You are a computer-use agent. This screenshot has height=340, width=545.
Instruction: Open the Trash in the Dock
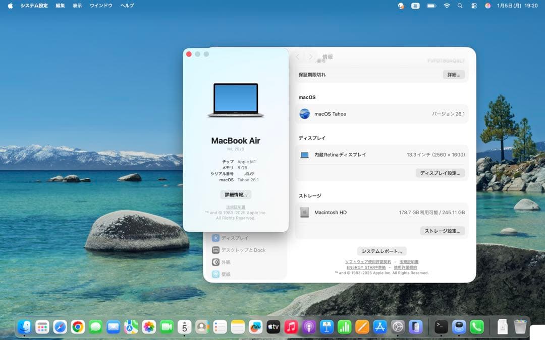(520, 327)
